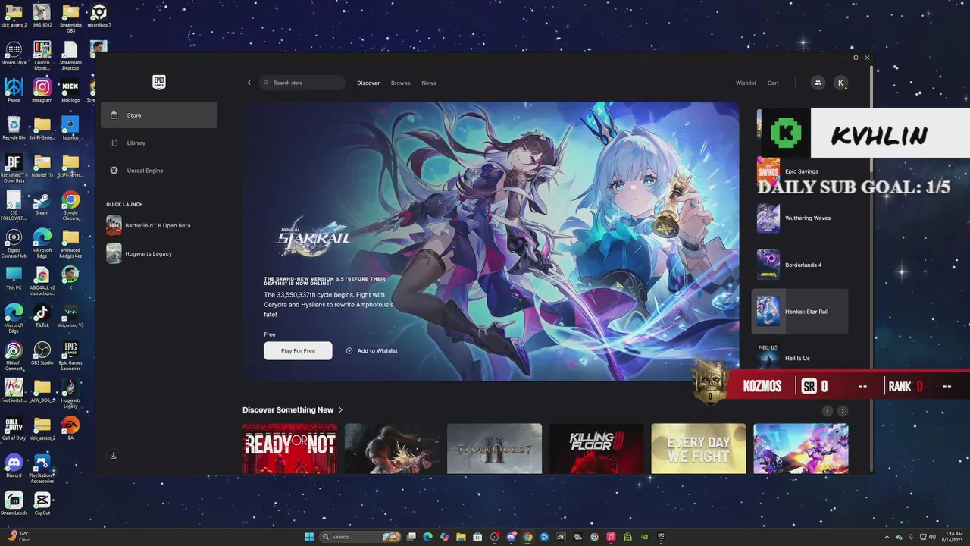The width and height of the screenshot is (970, 546).
Task: Open Titan Quest II game card
Action: [494, 449]
